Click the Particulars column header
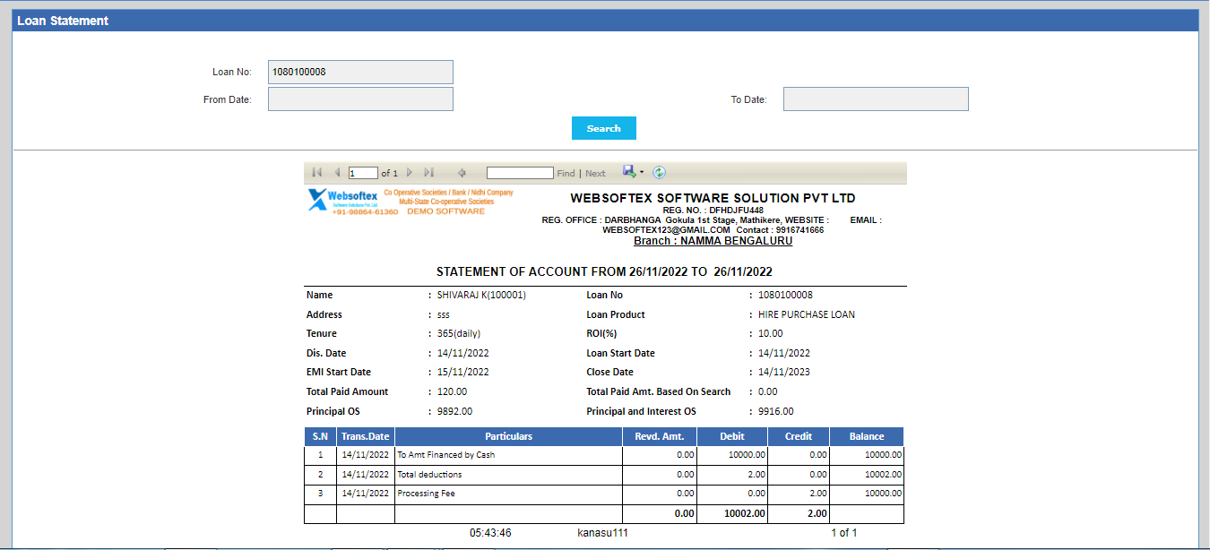 pyautogui.click(x=509, y=436)
